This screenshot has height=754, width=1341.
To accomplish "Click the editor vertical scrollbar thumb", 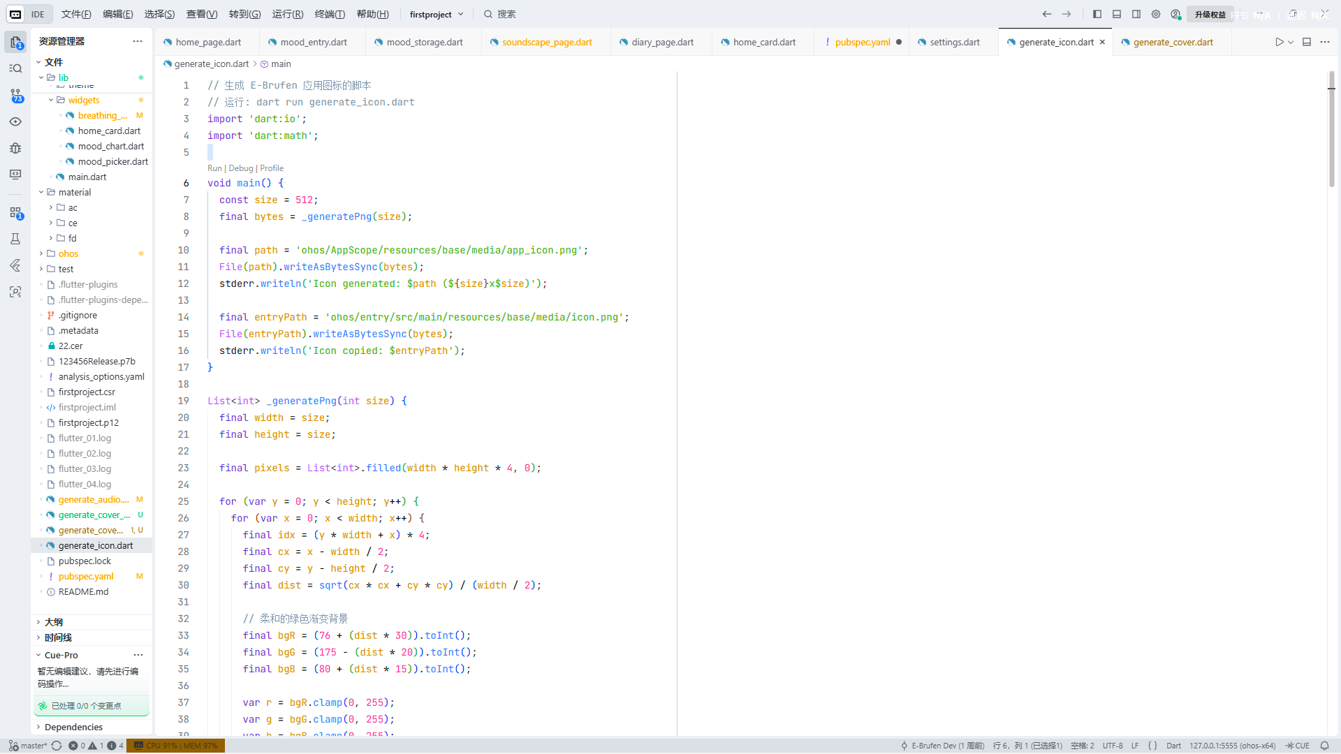I will (1332, 129).
